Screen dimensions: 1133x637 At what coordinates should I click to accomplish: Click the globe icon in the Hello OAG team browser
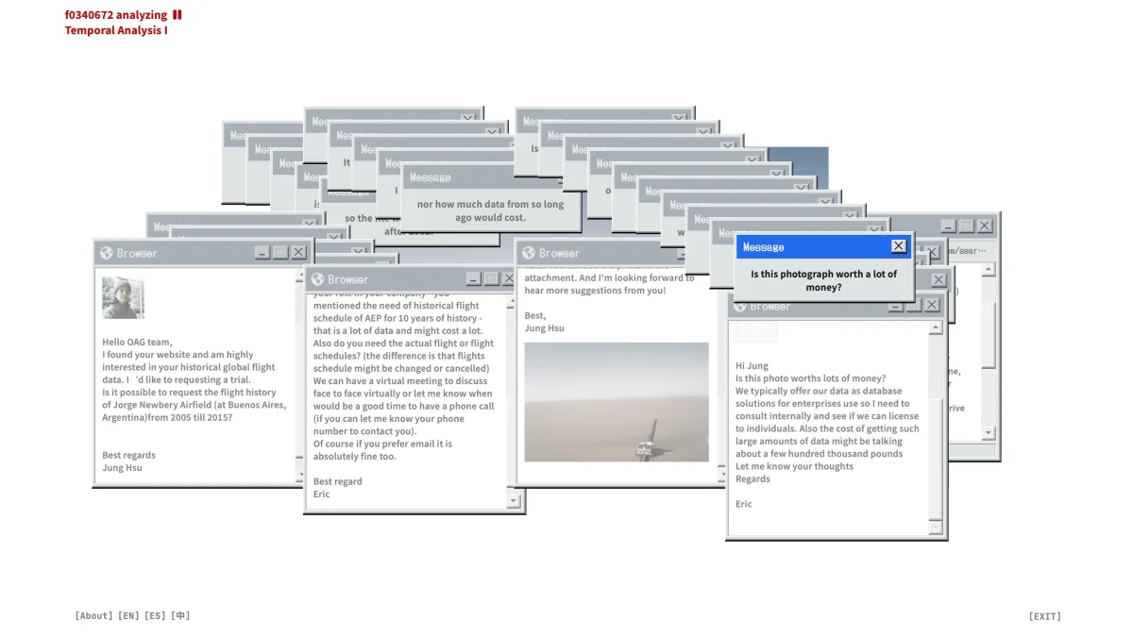coord(107,253)
